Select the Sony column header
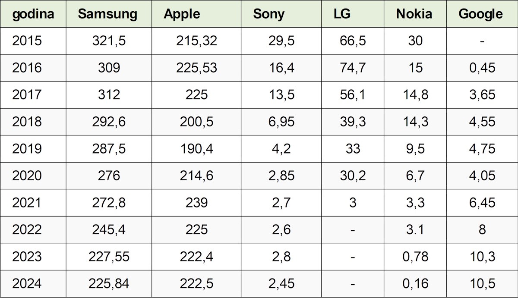The width and height of the screenshot is (518, 298). pos(268,14)
